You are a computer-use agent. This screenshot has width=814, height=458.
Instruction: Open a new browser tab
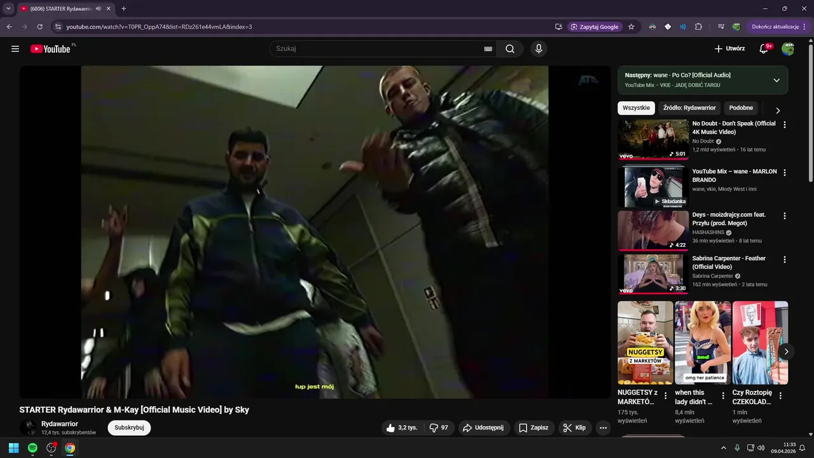tap(123, 9)
